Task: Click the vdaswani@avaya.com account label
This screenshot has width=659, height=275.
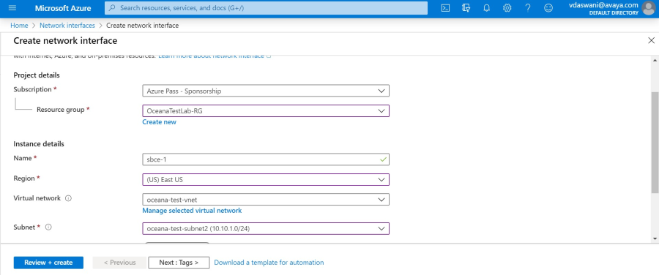Action: (603, 5)
